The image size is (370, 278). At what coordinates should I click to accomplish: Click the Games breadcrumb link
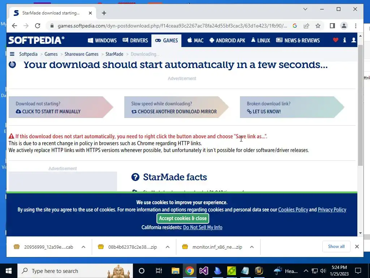pyautogui.click(x=51, y=54)
